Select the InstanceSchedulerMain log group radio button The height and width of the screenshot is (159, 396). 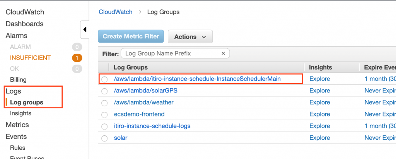[104, 79]
